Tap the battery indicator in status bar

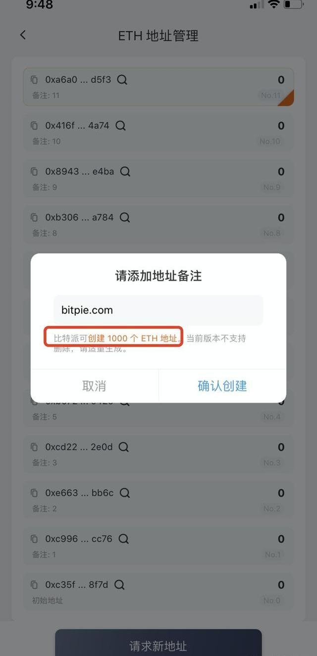click(x=293, y=5)
